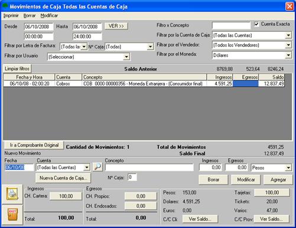The height and width of the screenshot is (228, 296).
Task: Click Ver Saldo for C/C Cli
Action: [200, 219]
